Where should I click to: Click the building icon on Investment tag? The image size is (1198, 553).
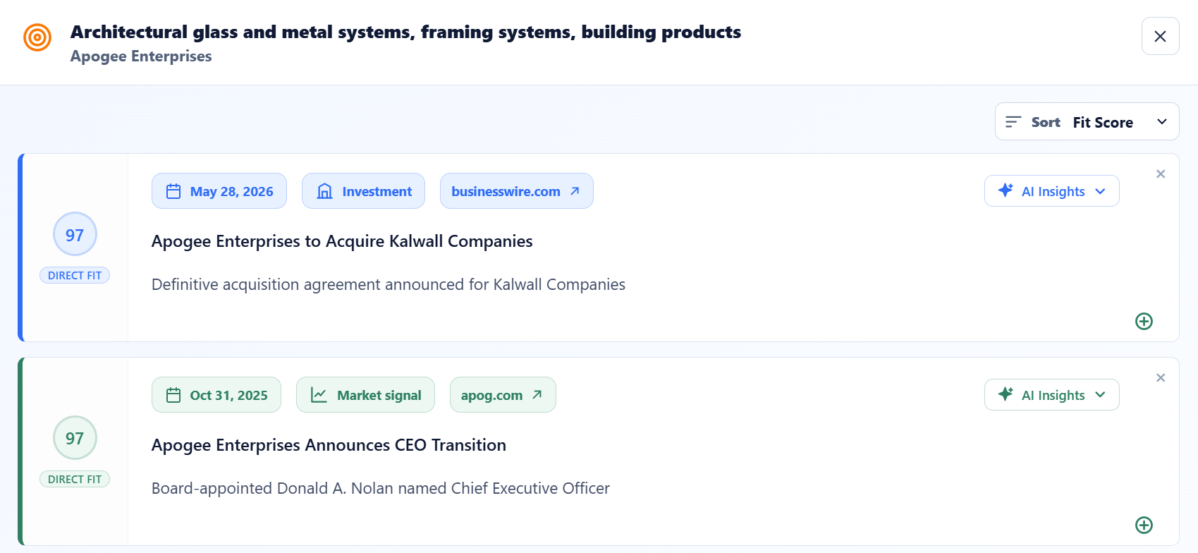coord(324,191)
